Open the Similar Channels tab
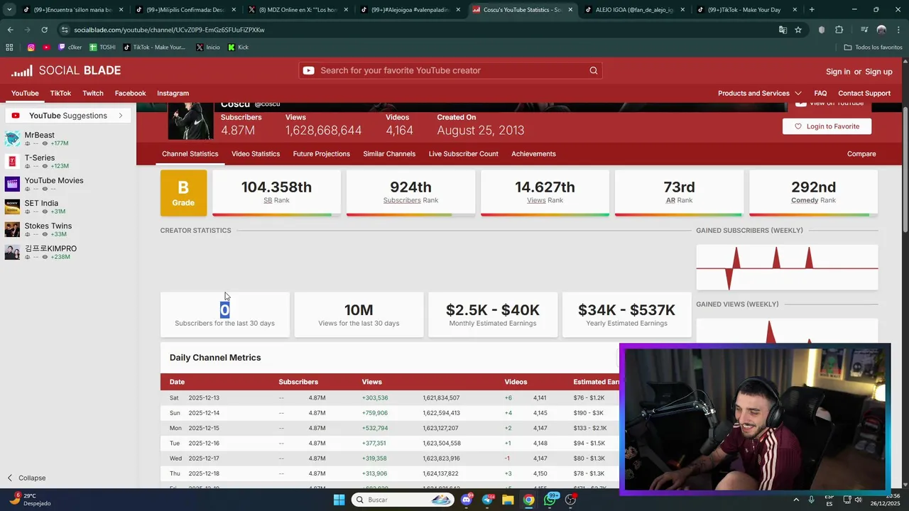This screenshot has height=511, width=909. [x=389, y=153]
